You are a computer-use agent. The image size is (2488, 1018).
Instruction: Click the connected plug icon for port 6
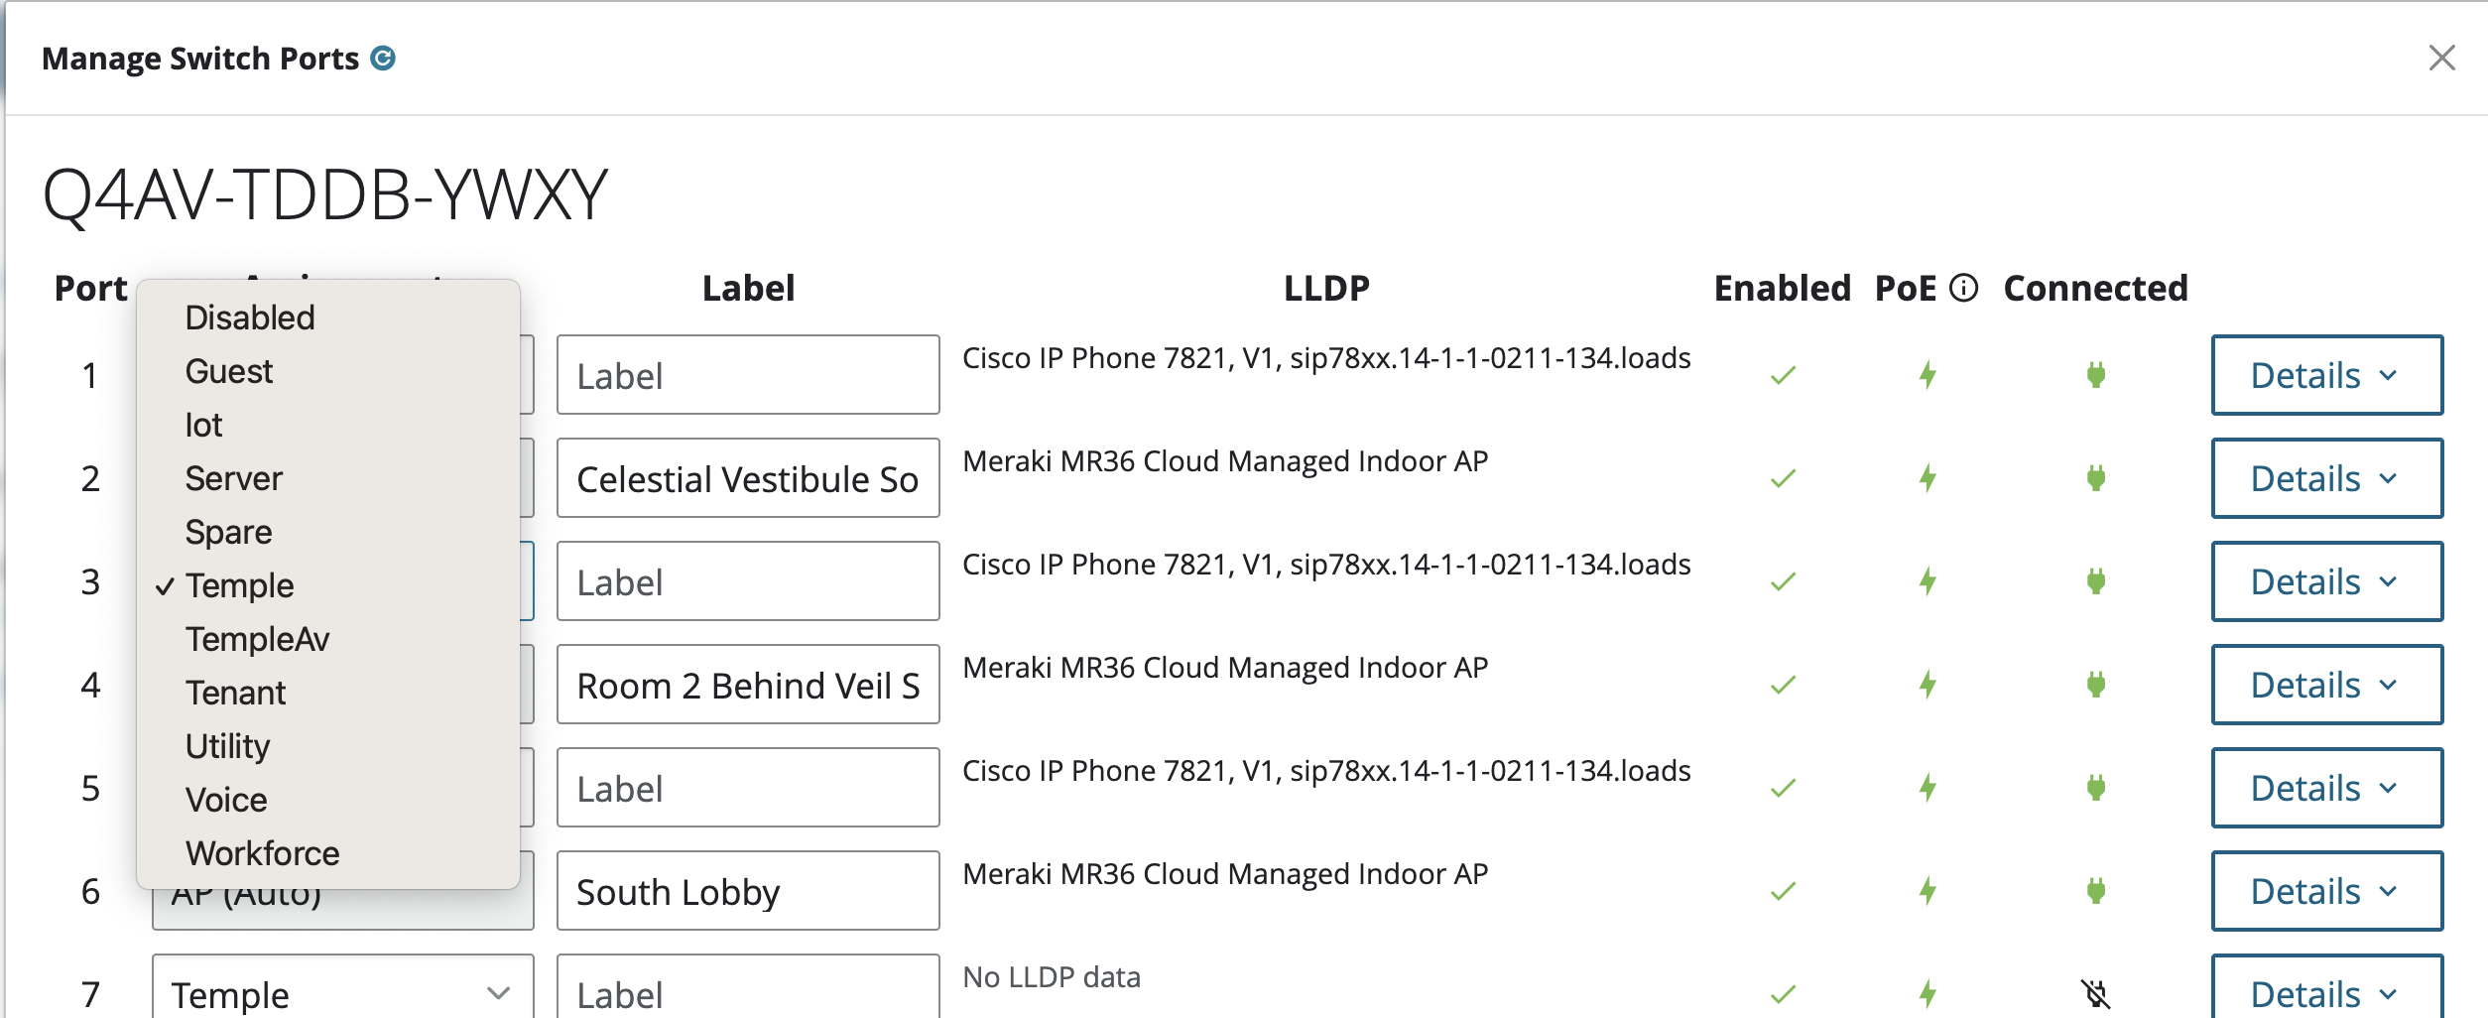point(2095,891)
